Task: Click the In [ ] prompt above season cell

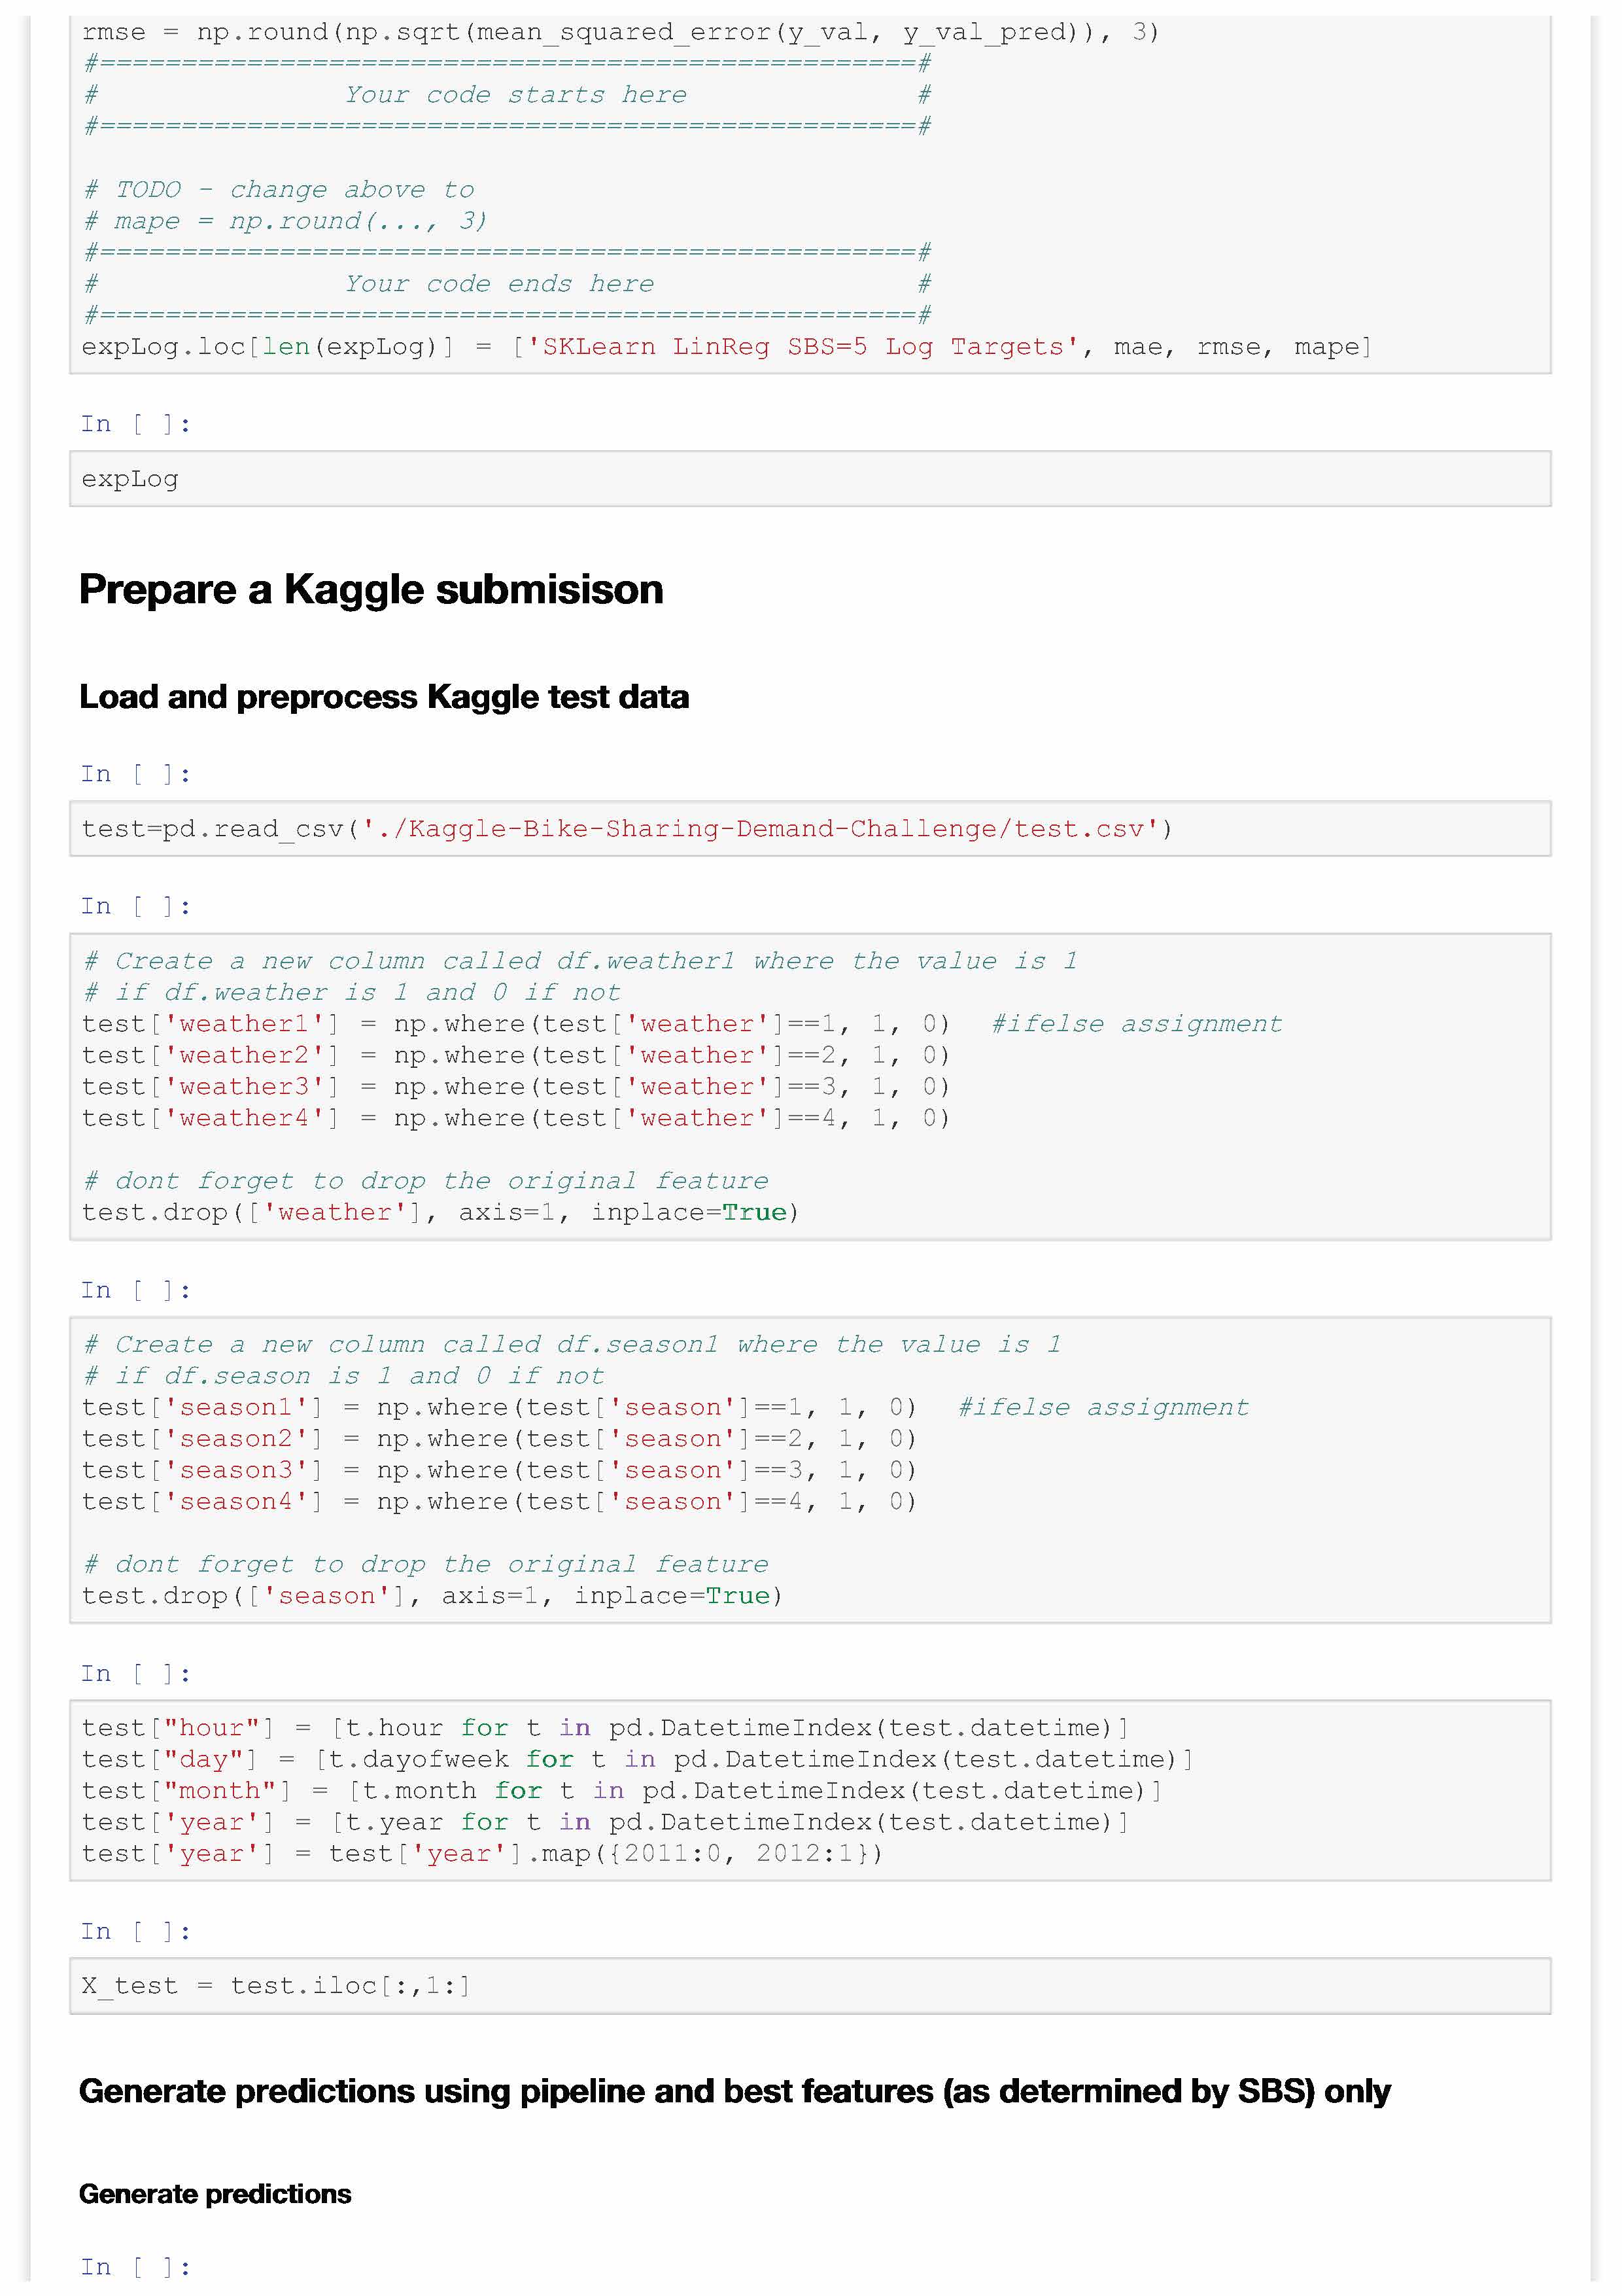Action: pos(135,1290)
